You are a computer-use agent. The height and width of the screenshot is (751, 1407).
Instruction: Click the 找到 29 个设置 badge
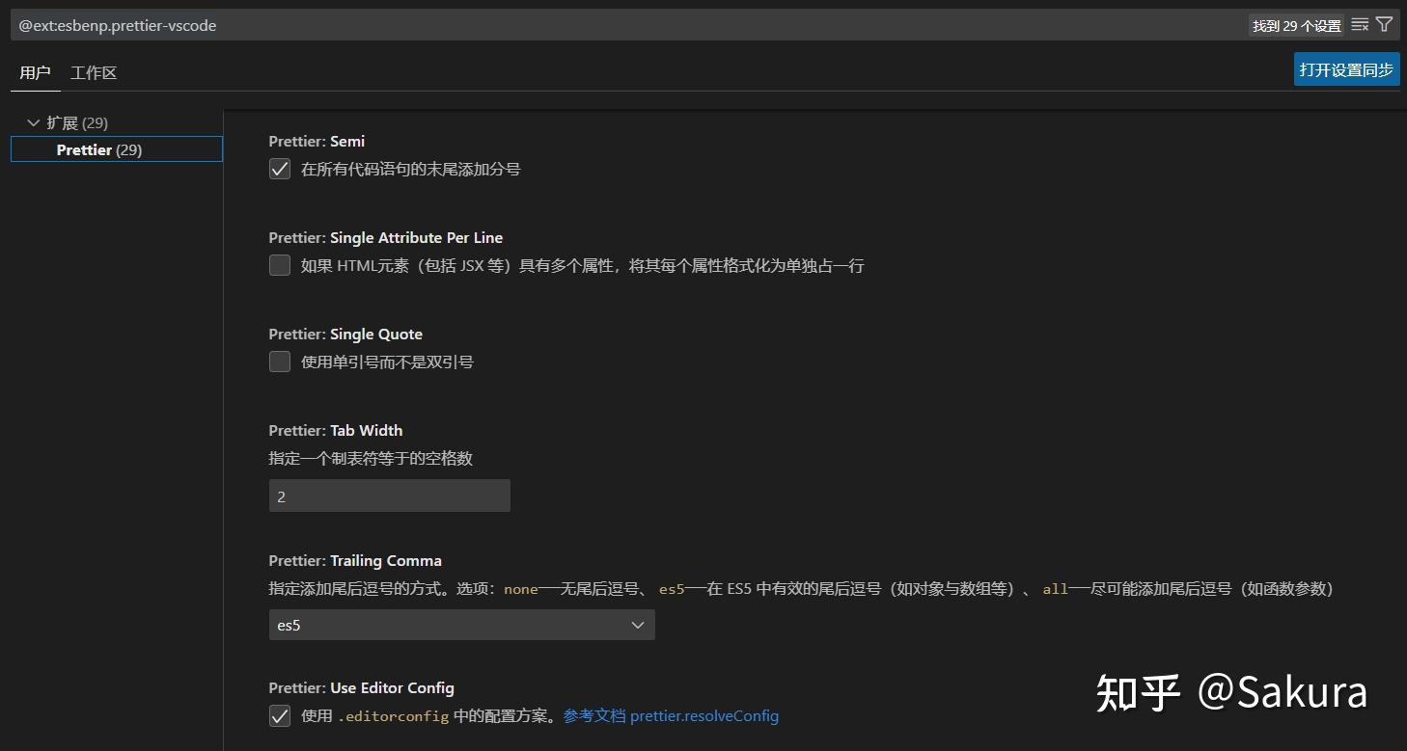pos(1296,25)
